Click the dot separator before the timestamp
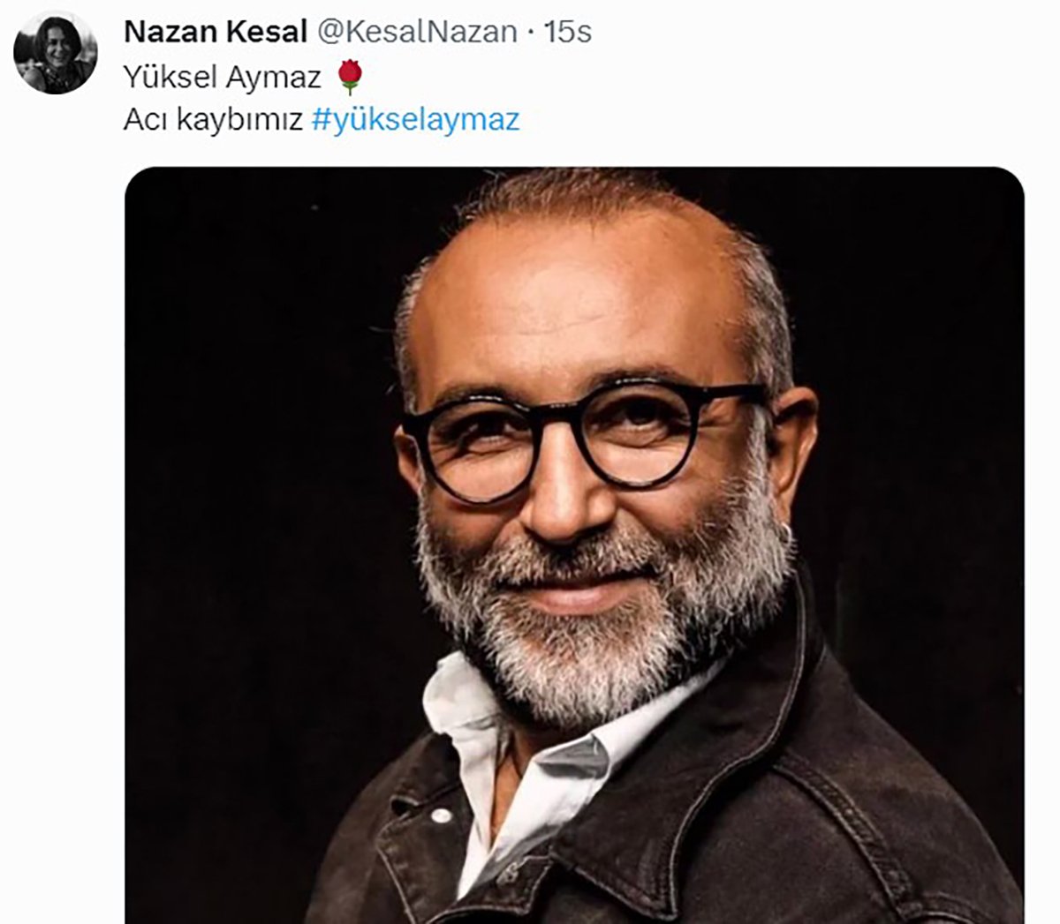This screenshot has height=924, width=1060. pyautogui.click(x=529, y=33)
